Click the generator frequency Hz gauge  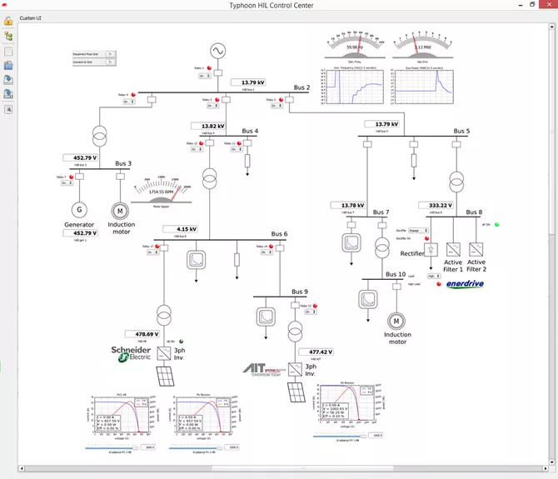click(355, 45)
